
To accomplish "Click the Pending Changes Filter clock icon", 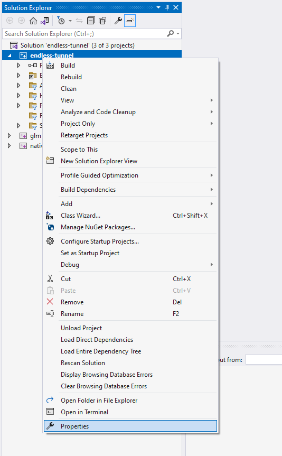I will point(61,21).
